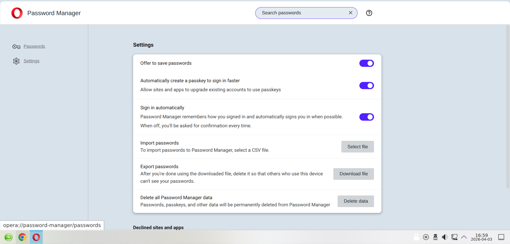The image size is (510, 244).
Task: Open the Passwords sidebar link
Action: 34,46
